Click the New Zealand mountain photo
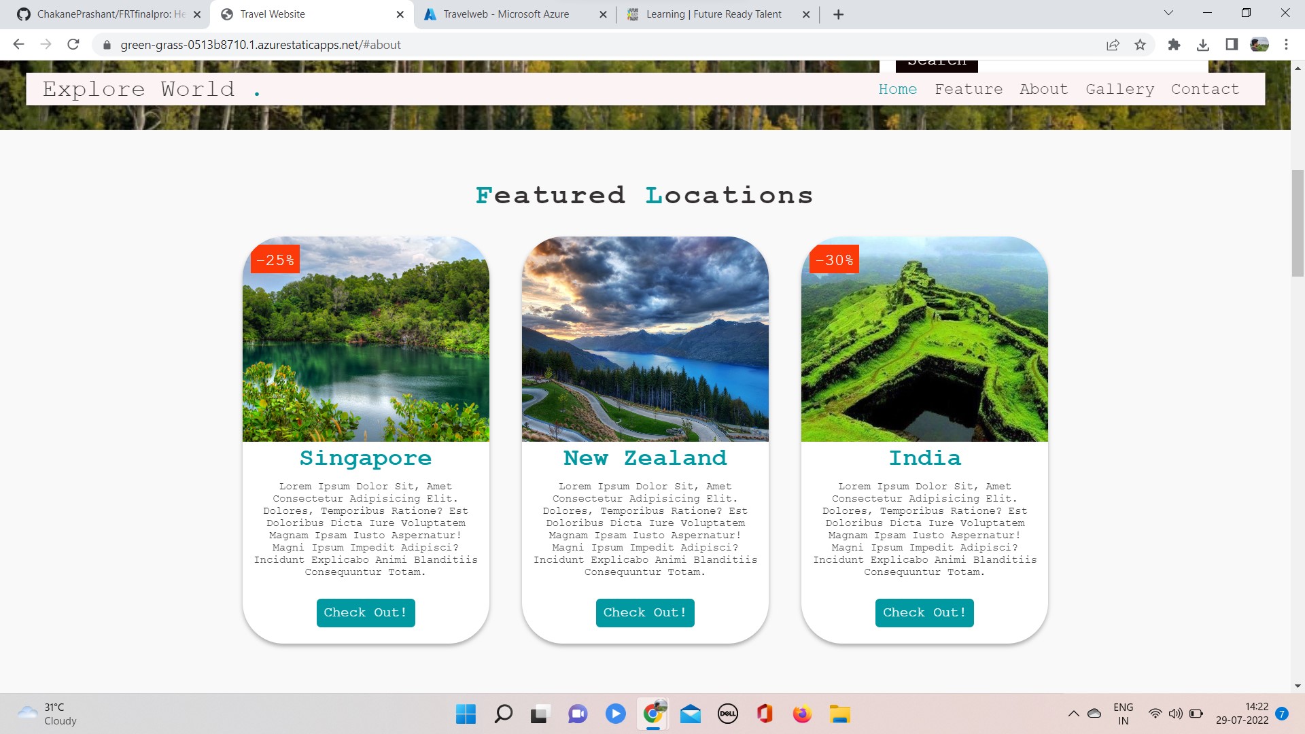Image resolution: width=1305 pixels, height=734 pixels. tap(645, 339)
